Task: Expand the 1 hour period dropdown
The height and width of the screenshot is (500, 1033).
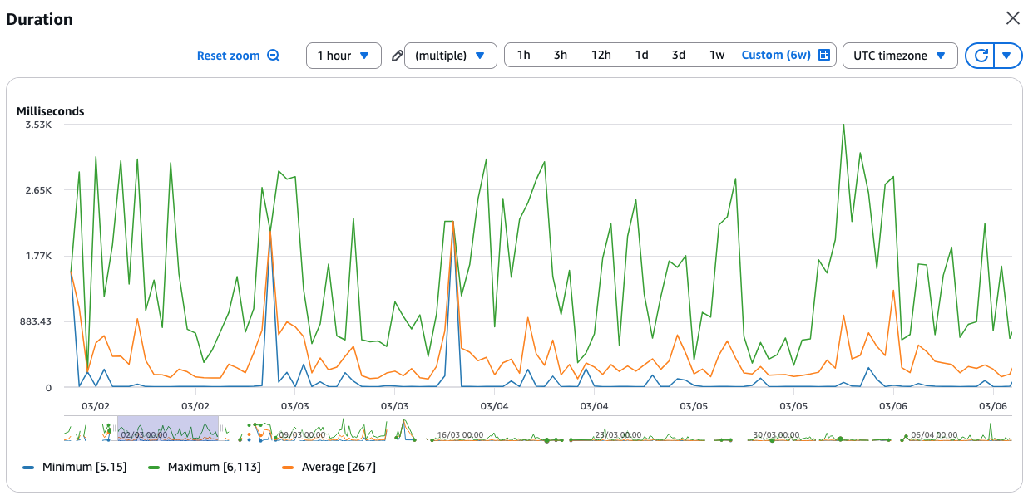Action: (344, 56)
